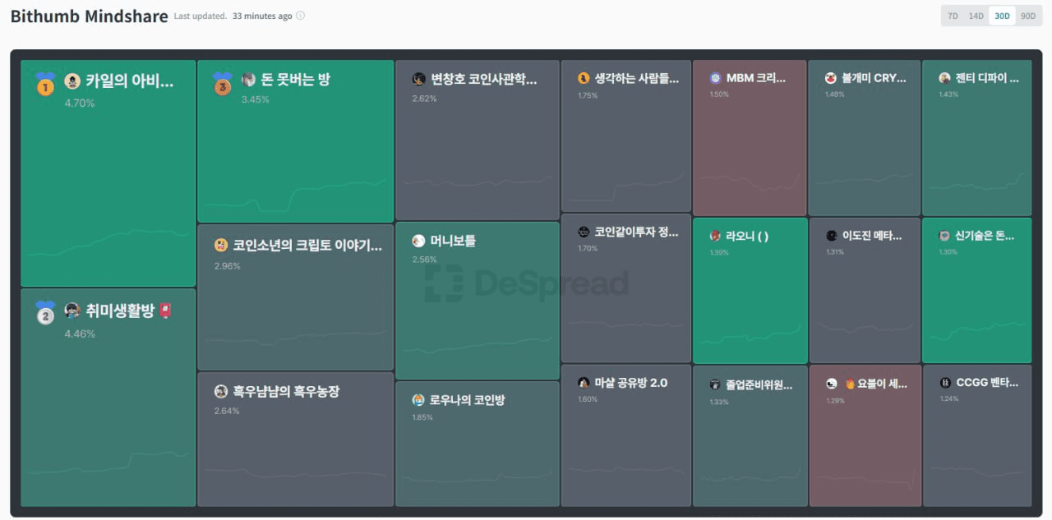Click the 로우나의 코인방 avatar icon
The width and height of the screenshot is (1052, 520).
[419, 400]
